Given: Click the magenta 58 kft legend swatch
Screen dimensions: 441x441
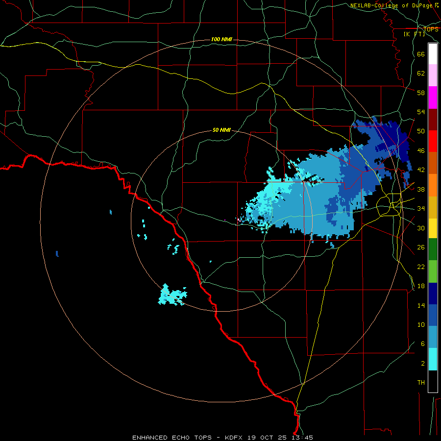Looking at the screenshot, I should [433, 98].
